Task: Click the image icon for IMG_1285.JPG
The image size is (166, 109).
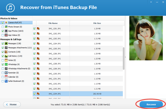Action: (38, 49)
